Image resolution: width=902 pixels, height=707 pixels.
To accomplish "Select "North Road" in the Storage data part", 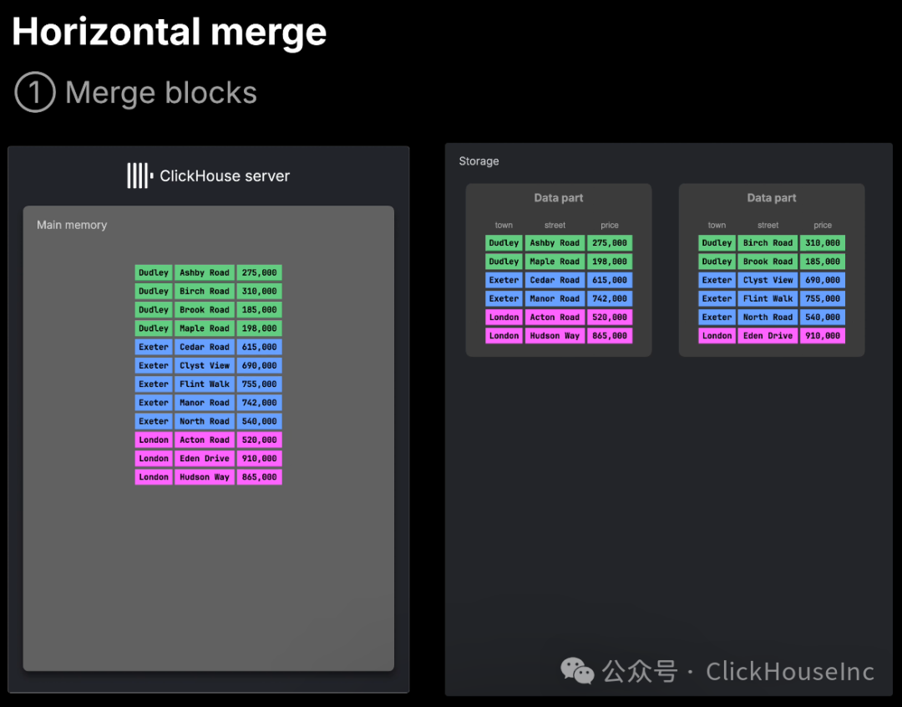I will pyautogui.click(x=768, y=318).
